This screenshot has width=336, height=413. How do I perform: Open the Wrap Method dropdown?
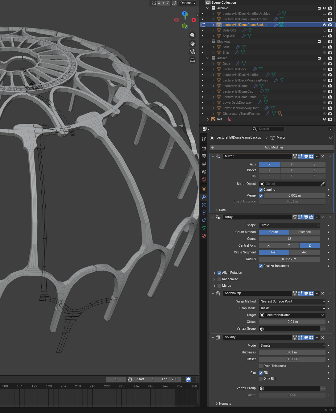[x=292, y=302]
